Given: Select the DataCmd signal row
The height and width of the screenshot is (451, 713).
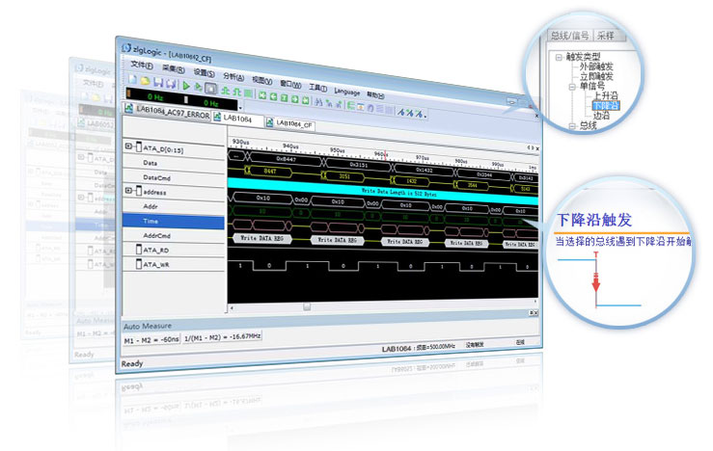Looking at the screenshot, I should [175, 178].
